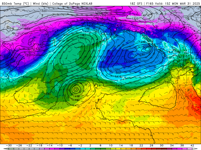Select the -18 value on the temperature scale
The height and width of the screenshot is (150, 201).
pos(39,145)
